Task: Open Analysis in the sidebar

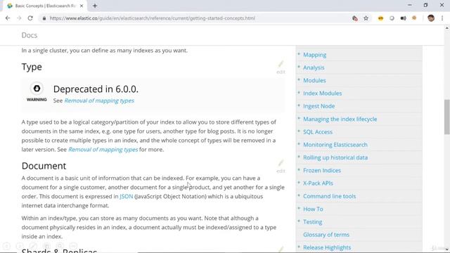Action: coord(314,67)
